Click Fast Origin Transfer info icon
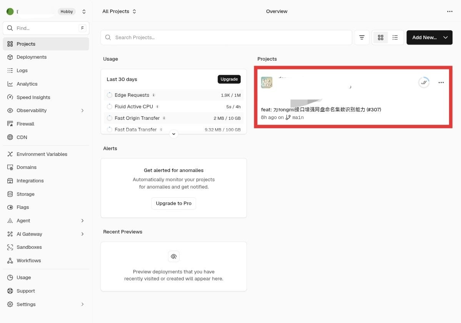 click(x=164, y=118)
